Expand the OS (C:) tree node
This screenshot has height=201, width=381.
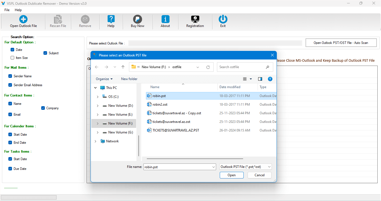pyautogui.click(x=97, y=97)
